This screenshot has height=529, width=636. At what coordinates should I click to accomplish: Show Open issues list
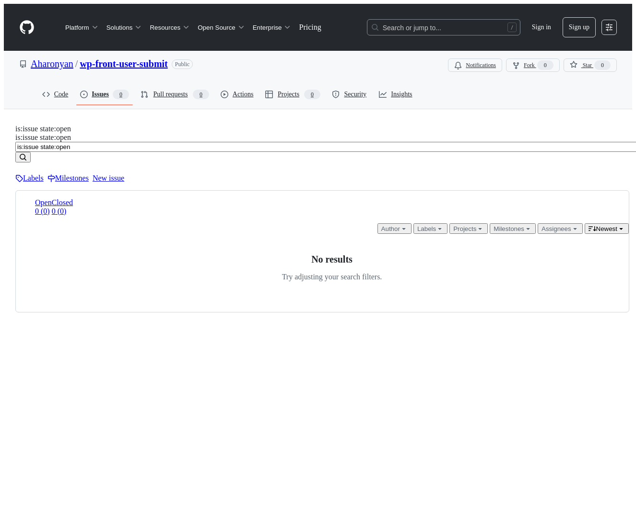coord(43,203)
